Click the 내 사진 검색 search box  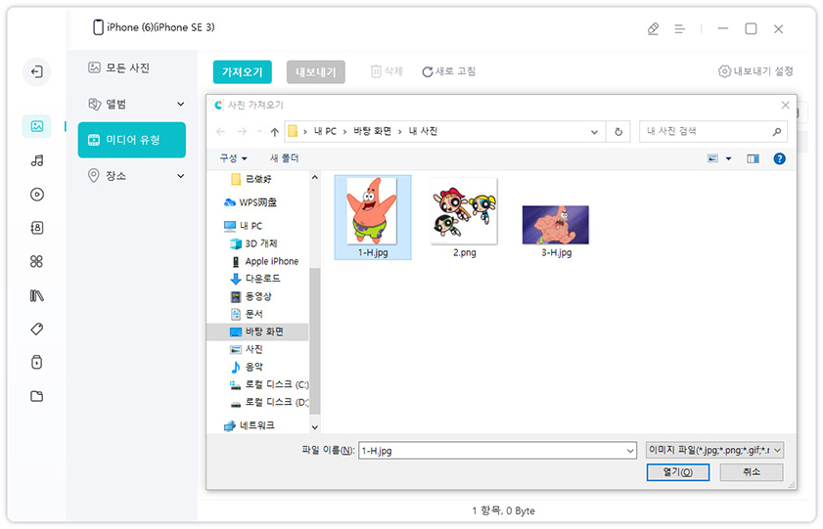(706, 132)
